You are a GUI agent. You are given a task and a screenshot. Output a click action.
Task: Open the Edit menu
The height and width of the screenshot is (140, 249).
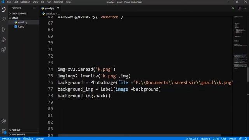pyautogui.click(x=16, y=2)
